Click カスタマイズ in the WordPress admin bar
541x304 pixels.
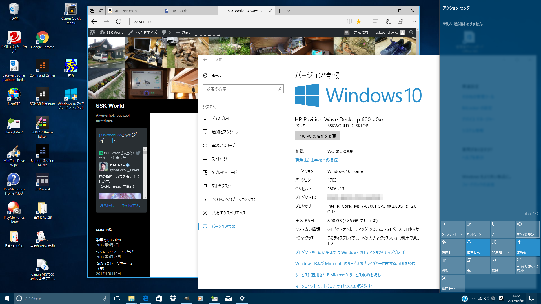[x=143, y=32]
